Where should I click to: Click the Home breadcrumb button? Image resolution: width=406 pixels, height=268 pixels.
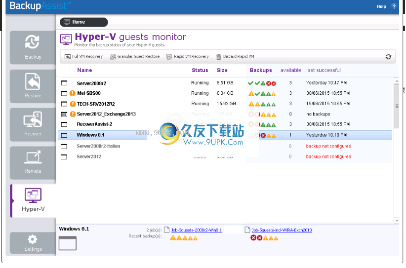pyautogui.click(x=83, y=22)
